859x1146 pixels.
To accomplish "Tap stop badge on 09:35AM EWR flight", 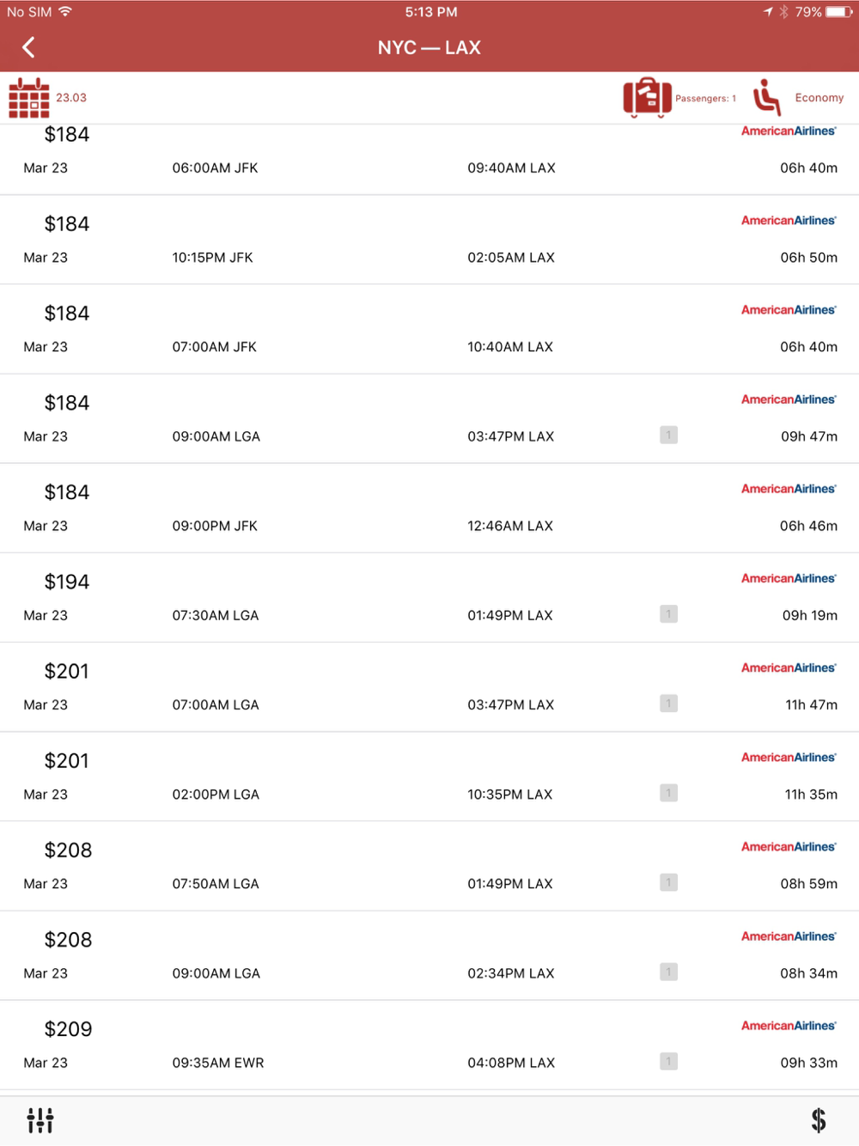I will click(669, 1061).
